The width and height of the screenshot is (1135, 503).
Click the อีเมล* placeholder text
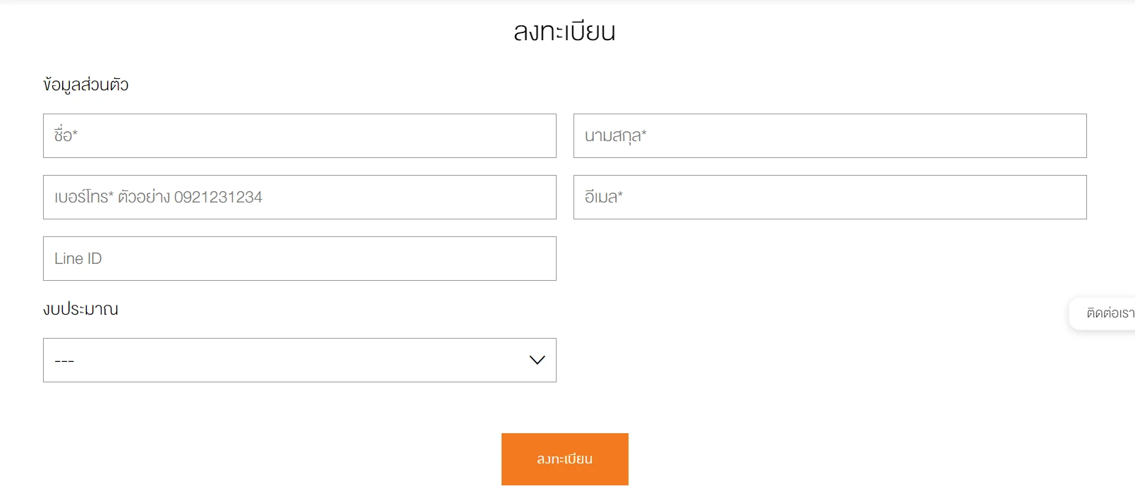pos(603,197)
